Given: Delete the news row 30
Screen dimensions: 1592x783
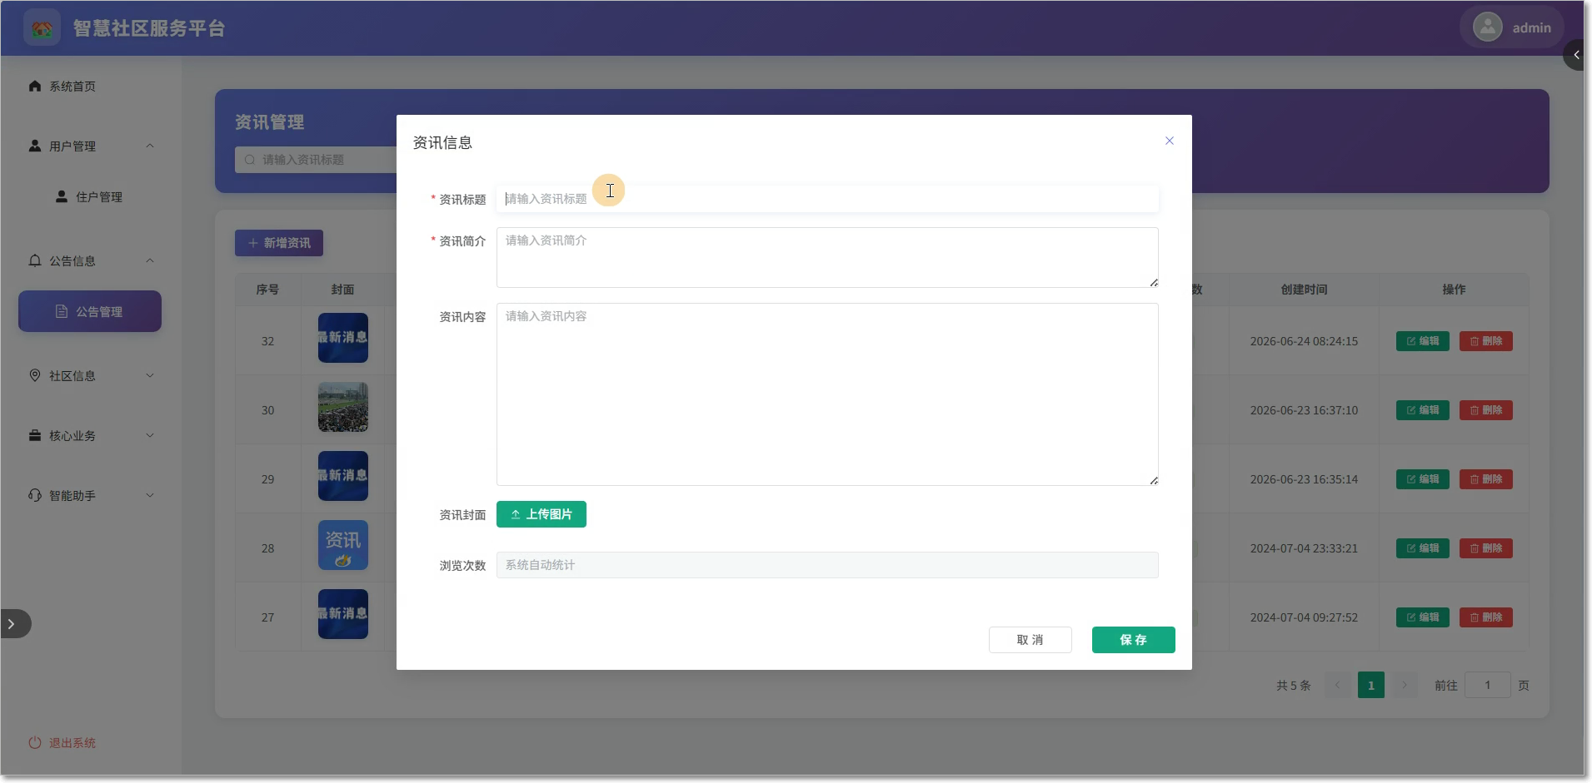Looking at the screenshot, I should pos(1486,410).
